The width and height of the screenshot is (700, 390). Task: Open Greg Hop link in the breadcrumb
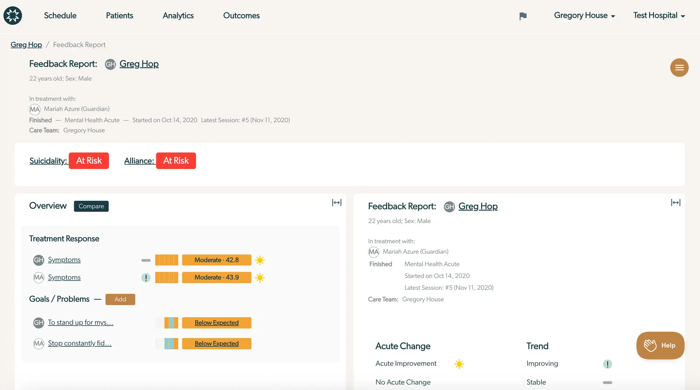[26, 44]
